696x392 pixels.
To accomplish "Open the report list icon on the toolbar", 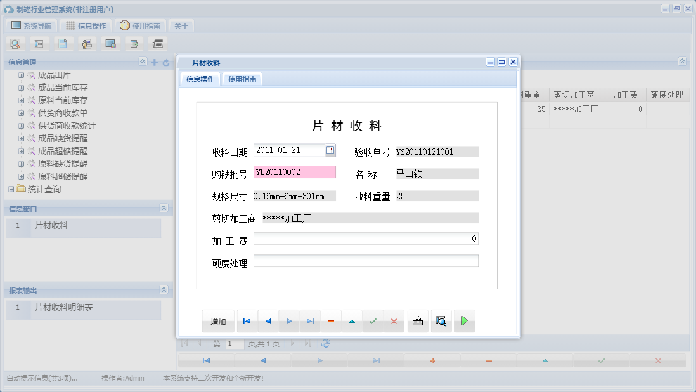I will [39, 43].
